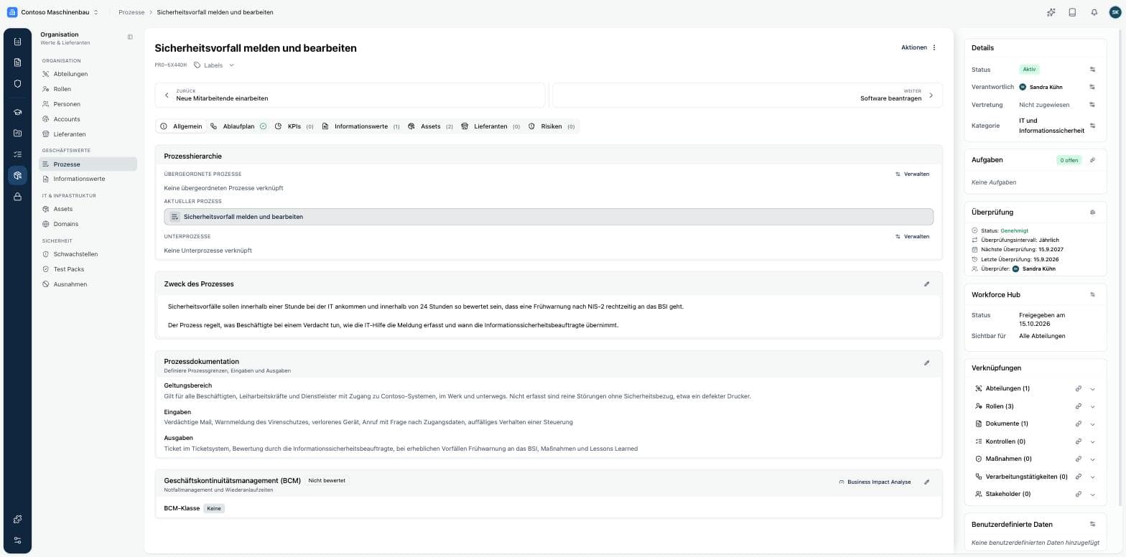
Task: Open the Aktionen three-dot menu
Action: tap(934, 47)
